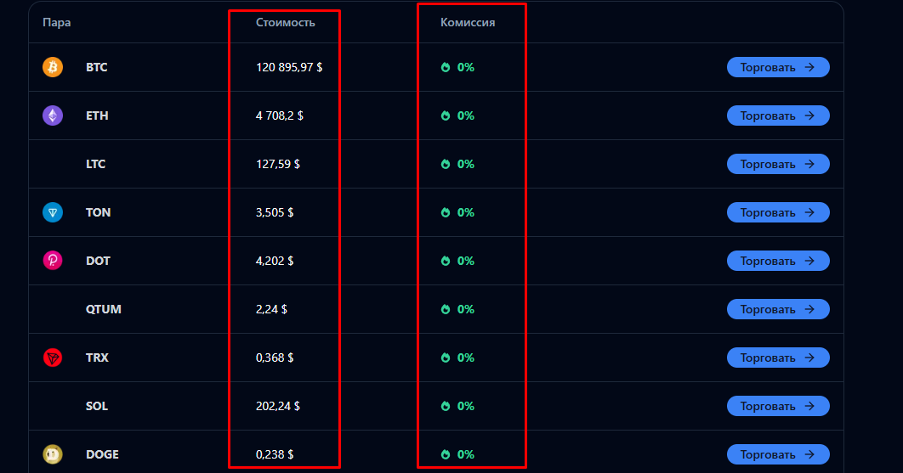Click the price 4,202 $

[x=275, y=261]
